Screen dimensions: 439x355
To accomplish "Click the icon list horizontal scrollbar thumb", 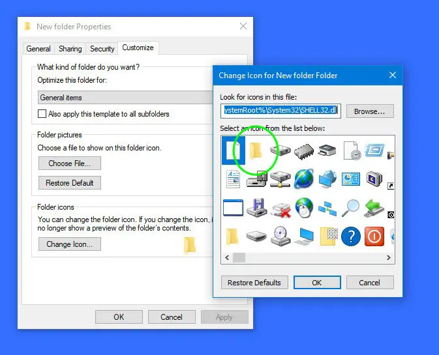I will 239,257.
